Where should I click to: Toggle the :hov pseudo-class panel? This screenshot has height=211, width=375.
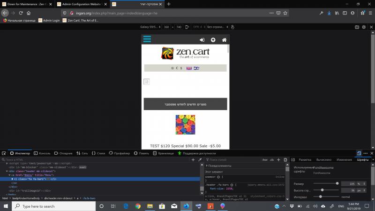(265, 160)
